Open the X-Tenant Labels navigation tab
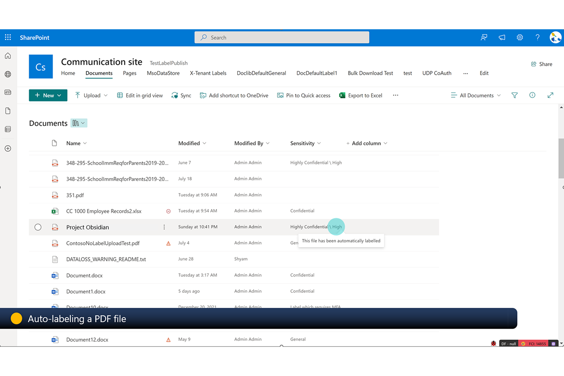564x376 pixels. [208, 73]
